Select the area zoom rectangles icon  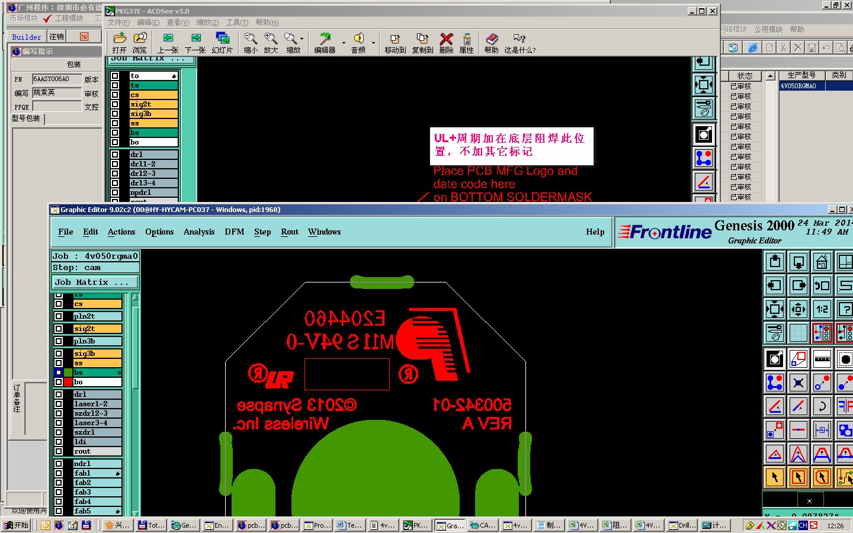pyautogui.click(x=799, y=359)
